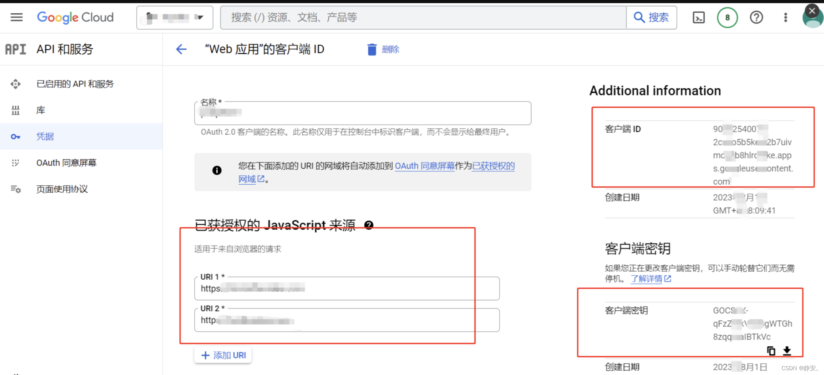Open OAuth 同意屏幕 from sidebar
This screenshot has width=824, height=375.
pyautogui.click(x=66, y=162)
